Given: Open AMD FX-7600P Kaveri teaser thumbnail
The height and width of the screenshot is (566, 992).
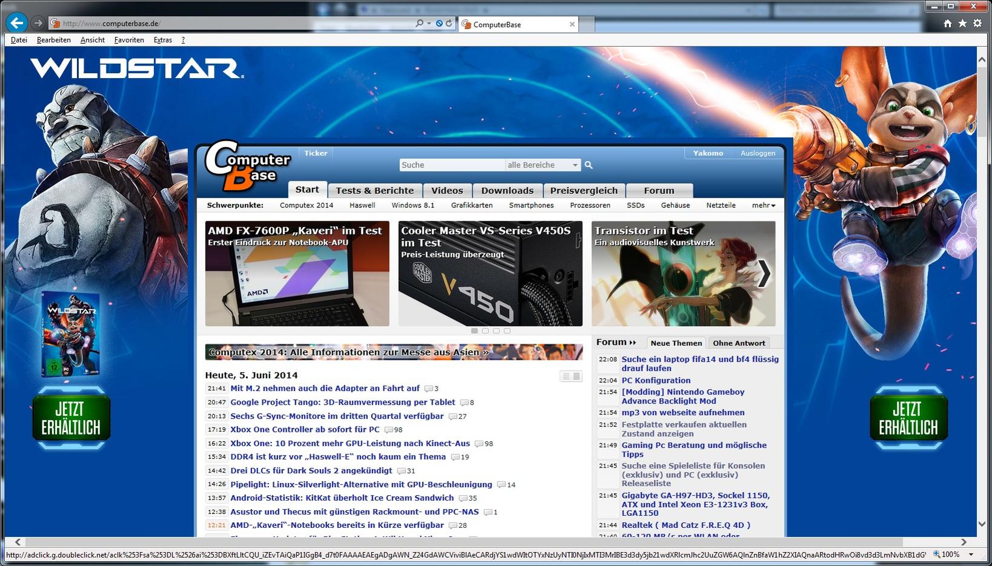Looking at the screenshot, I should [297, 273].
